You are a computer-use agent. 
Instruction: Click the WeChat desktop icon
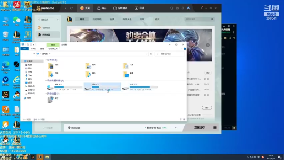tap(17, 21)
